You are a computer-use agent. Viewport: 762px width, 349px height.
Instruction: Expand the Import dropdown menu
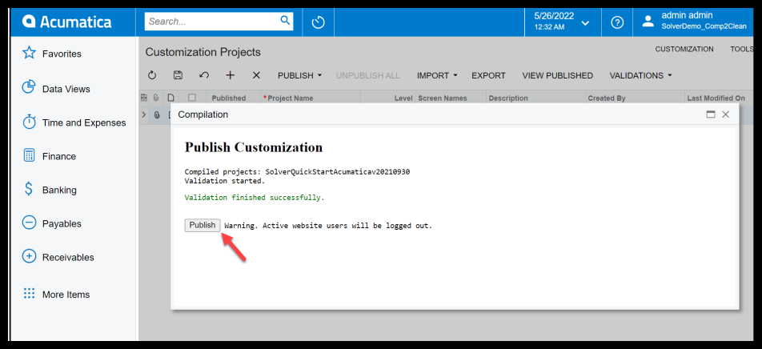[437, 75]
